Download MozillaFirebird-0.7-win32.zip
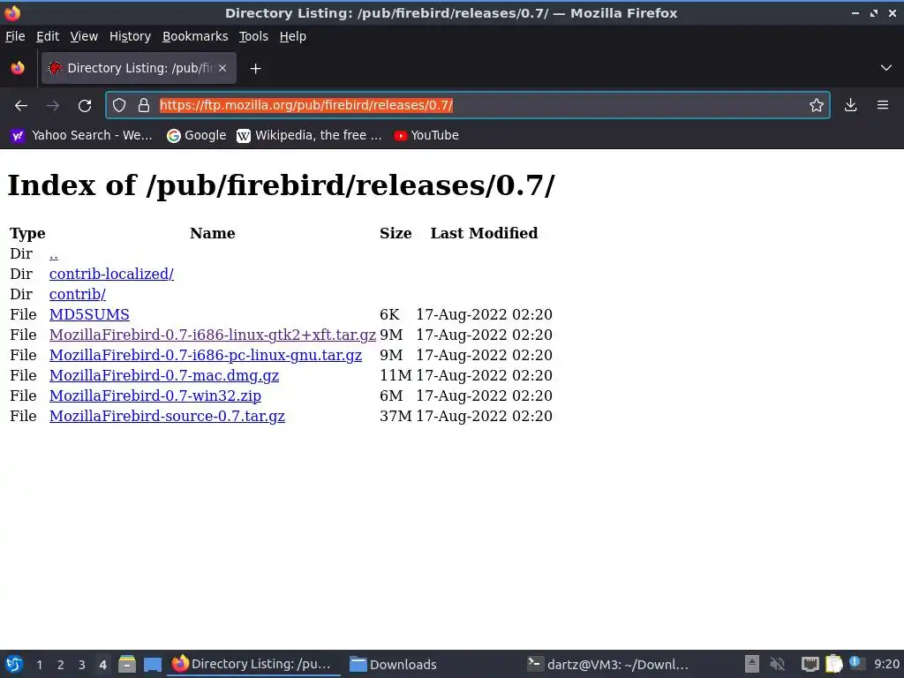 point(155,396)
